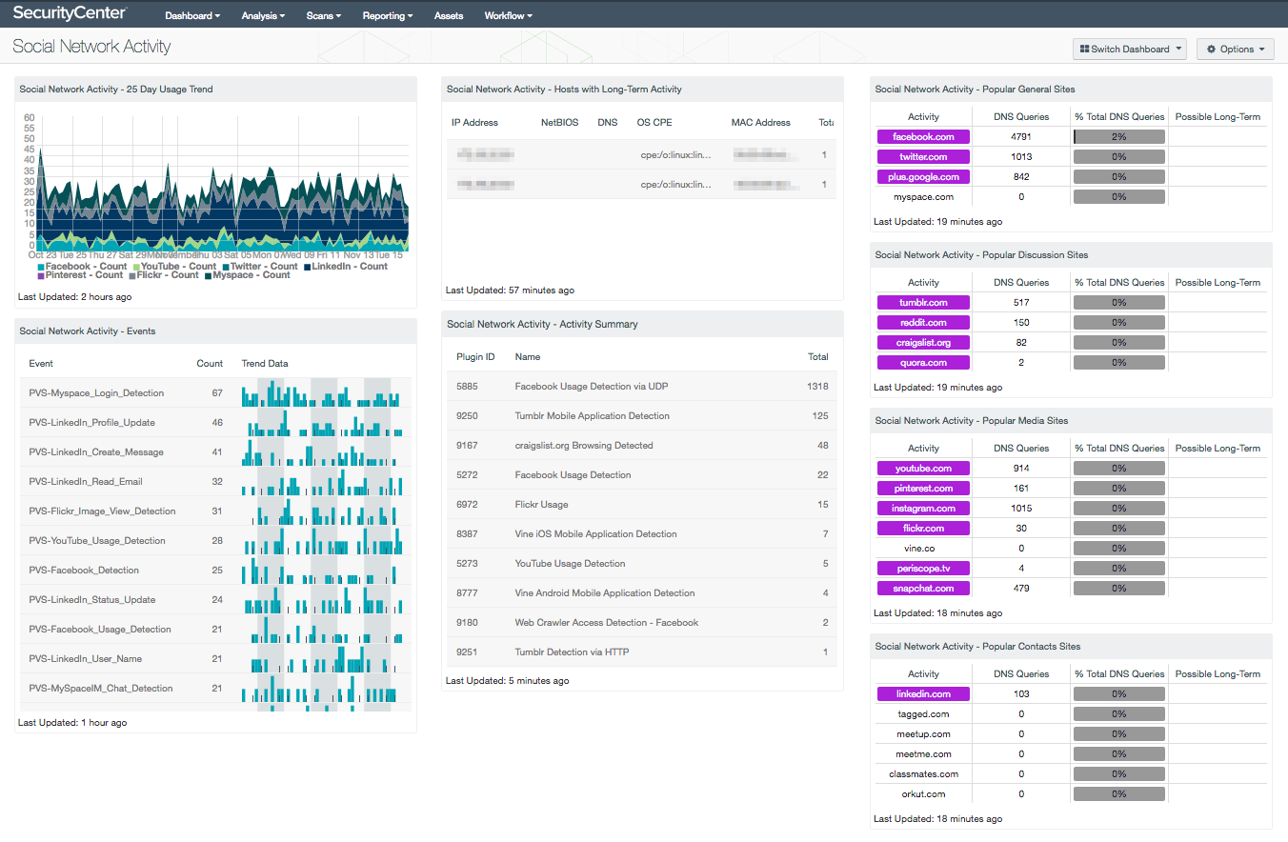The height and width of the screenshot is (842, 1288).
Task: Click the LinkedIn - Count legend entry
Action: pyautogui.click(x=345, y=267)
